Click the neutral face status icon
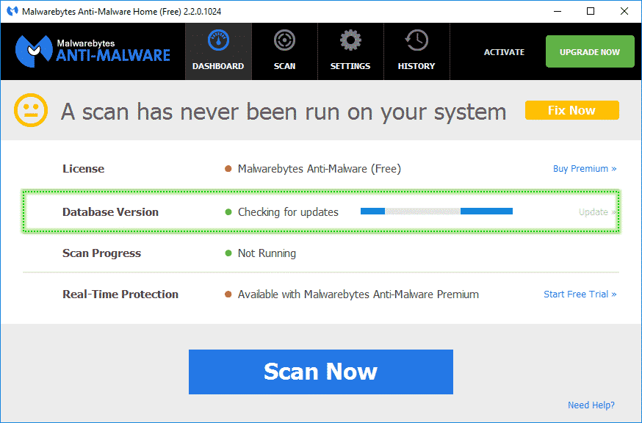Screen dimensions: 642x423 click(x=31, y=111)
